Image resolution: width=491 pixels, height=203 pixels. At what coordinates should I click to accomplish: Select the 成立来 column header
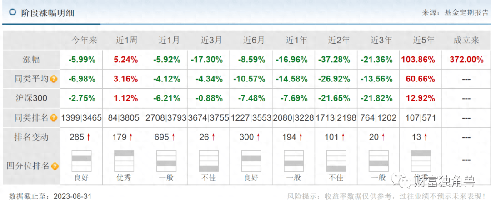click(x=466, y=41)
